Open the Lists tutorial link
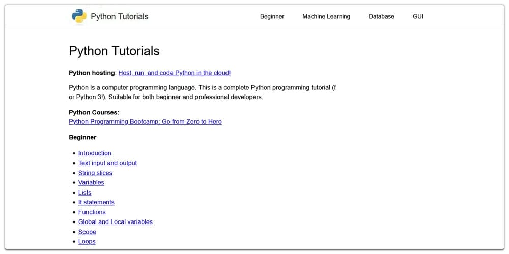Screen dimensions: 509x254 coord(84,193)
